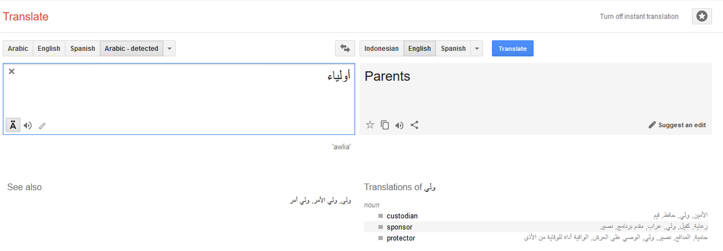Screen dimensions: 723x251
Task: Choose English as the source language
Action: click(49, 49)
